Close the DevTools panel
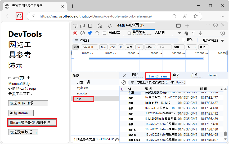Screen dimensions: 229x144 [x=223, y=25]
